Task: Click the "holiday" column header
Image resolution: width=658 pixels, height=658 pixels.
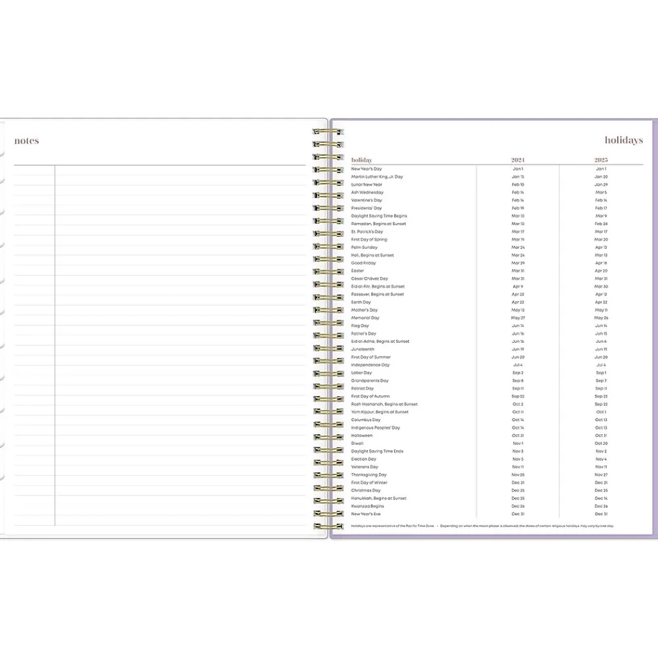Action: [361, 160]
